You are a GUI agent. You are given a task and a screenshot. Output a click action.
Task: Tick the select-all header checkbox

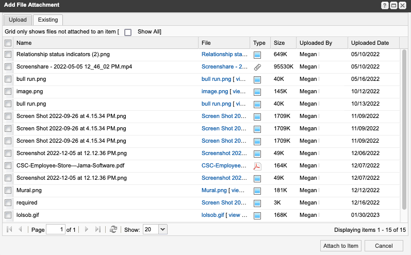click(8, 43)
